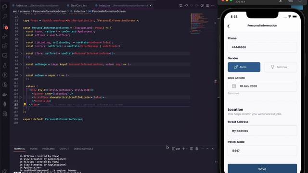Screen dimensions: 308x173
Task: Click the editor minimap preview
Action: pos(199,23)
